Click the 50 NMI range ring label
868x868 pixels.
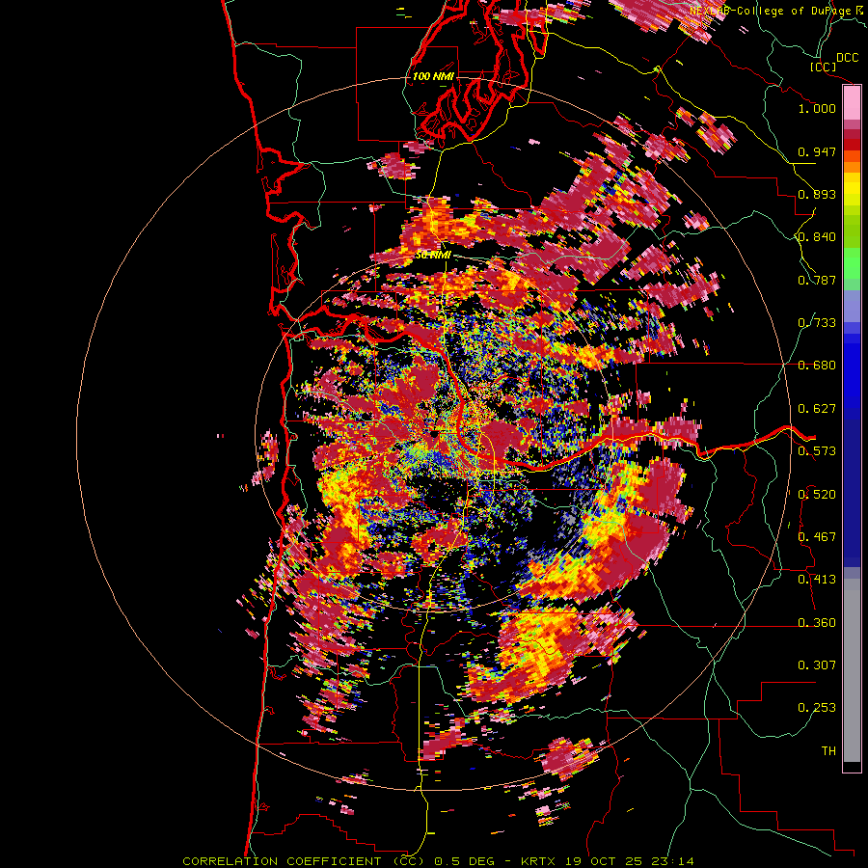[433, 256]
